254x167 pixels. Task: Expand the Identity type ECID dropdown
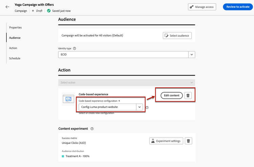[x=192, y=55]
